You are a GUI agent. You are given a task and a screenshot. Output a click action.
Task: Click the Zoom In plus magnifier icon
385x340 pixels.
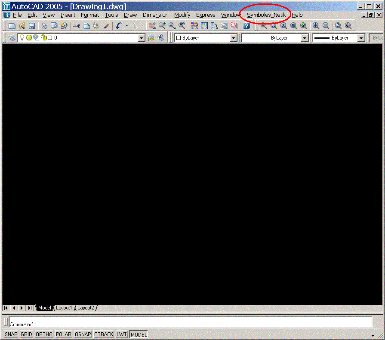point(316,26)
